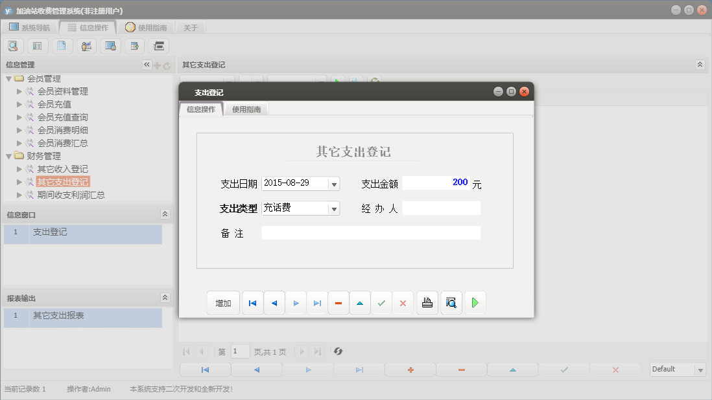Click inside the 经办人 input field

442,208
